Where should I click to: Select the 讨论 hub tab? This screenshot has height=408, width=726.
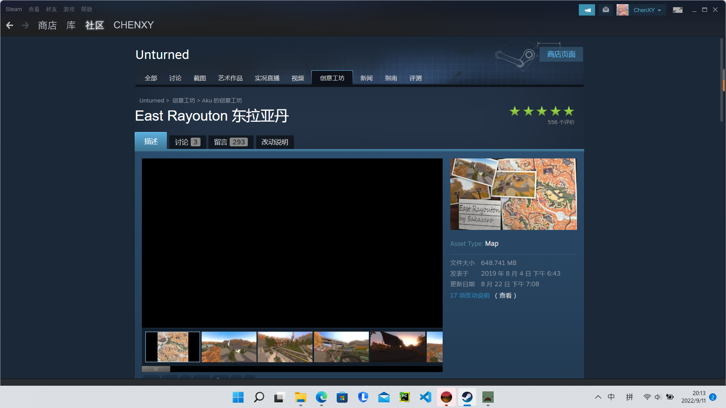point(175,78)
